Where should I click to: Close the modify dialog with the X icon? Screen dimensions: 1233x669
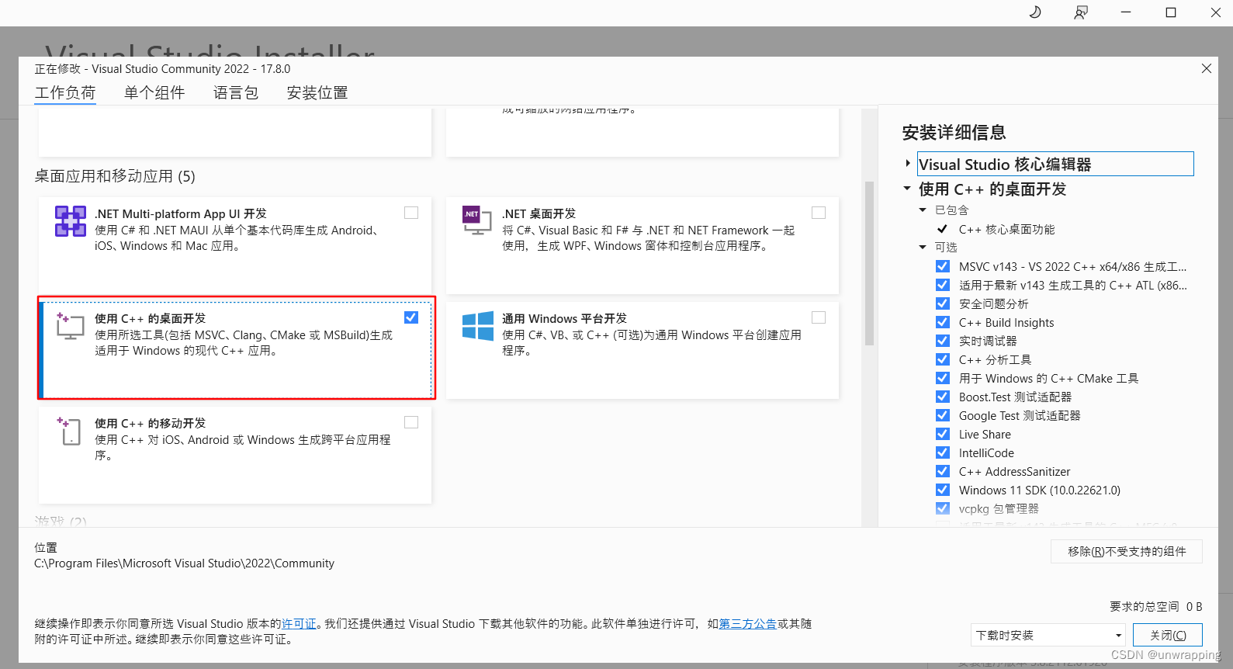1207,68
